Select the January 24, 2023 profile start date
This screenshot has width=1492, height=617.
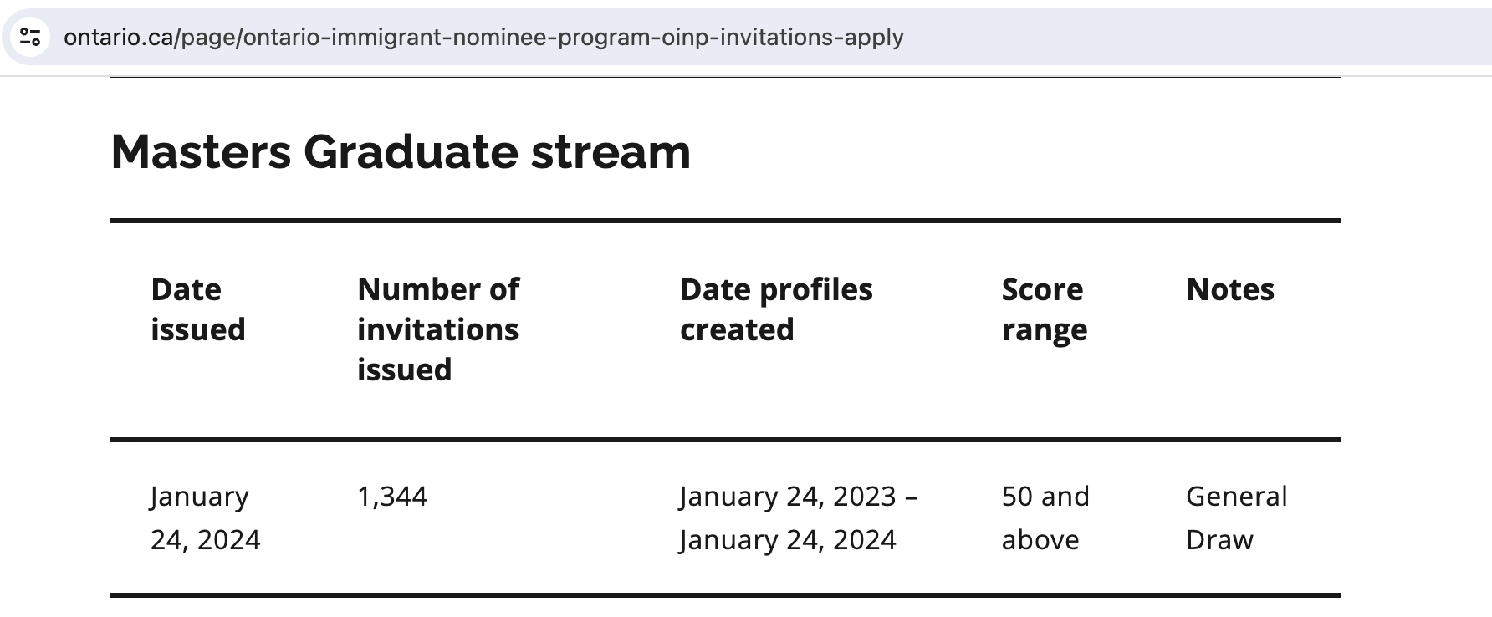tap(788, 497)
